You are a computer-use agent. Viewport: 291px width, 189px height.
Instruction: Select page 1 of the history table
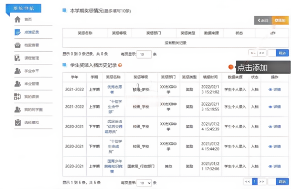point(255,182)
